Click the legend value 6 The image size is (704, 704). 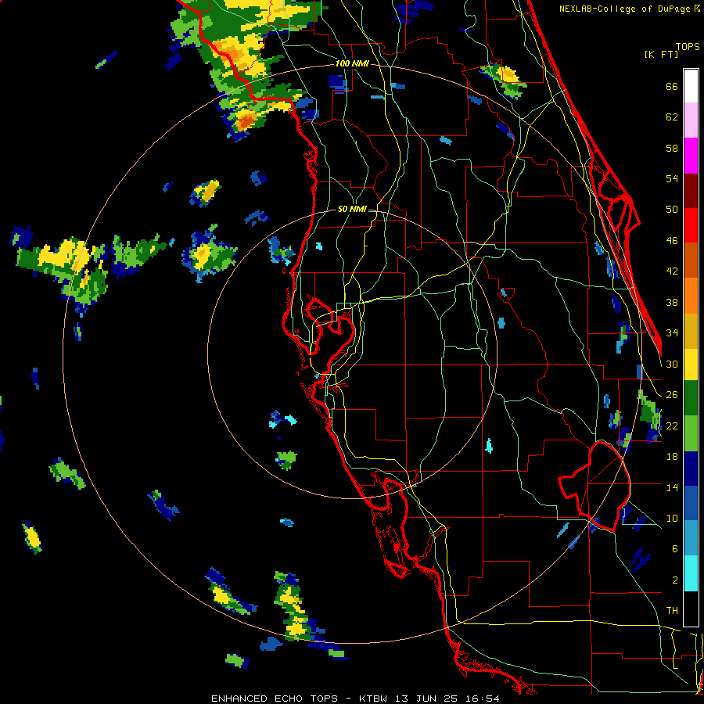click(675, 548)
